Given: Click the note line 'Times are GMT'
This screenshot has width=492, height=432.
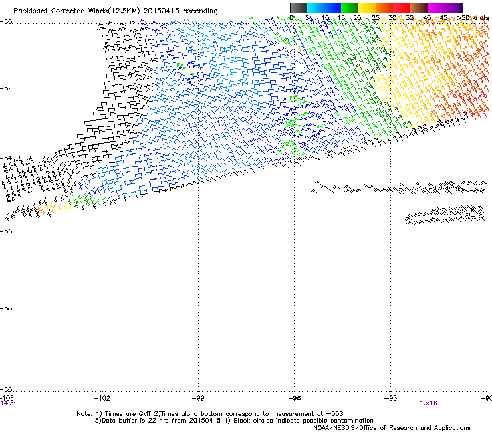Looking at the screenshot, I should tap(128, 414).
